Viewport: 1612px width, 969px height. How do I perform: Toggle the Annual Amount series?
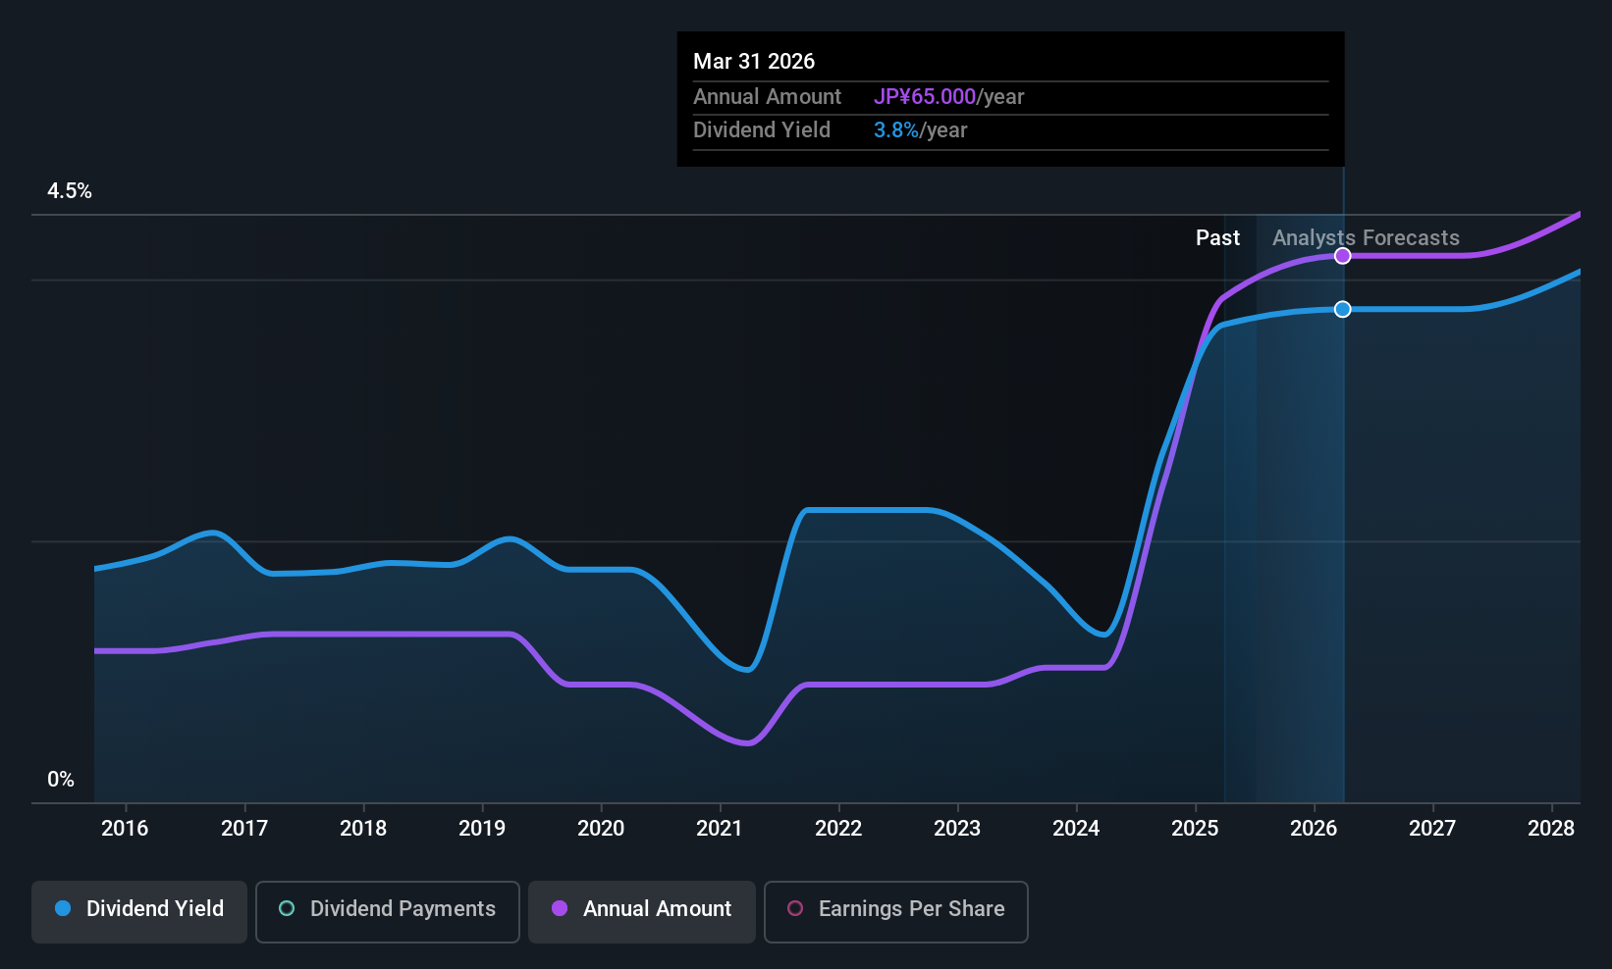click(x=642, y=912)
